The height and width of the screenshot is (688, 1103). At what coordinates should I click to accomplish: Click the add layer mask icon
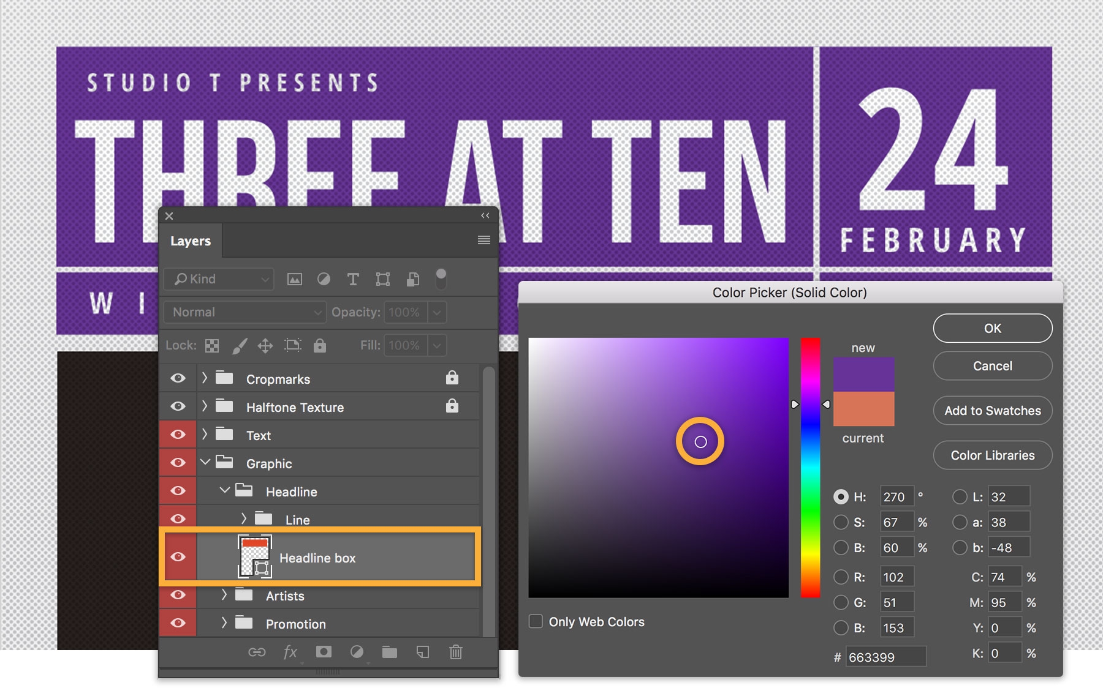coord(324,652)
